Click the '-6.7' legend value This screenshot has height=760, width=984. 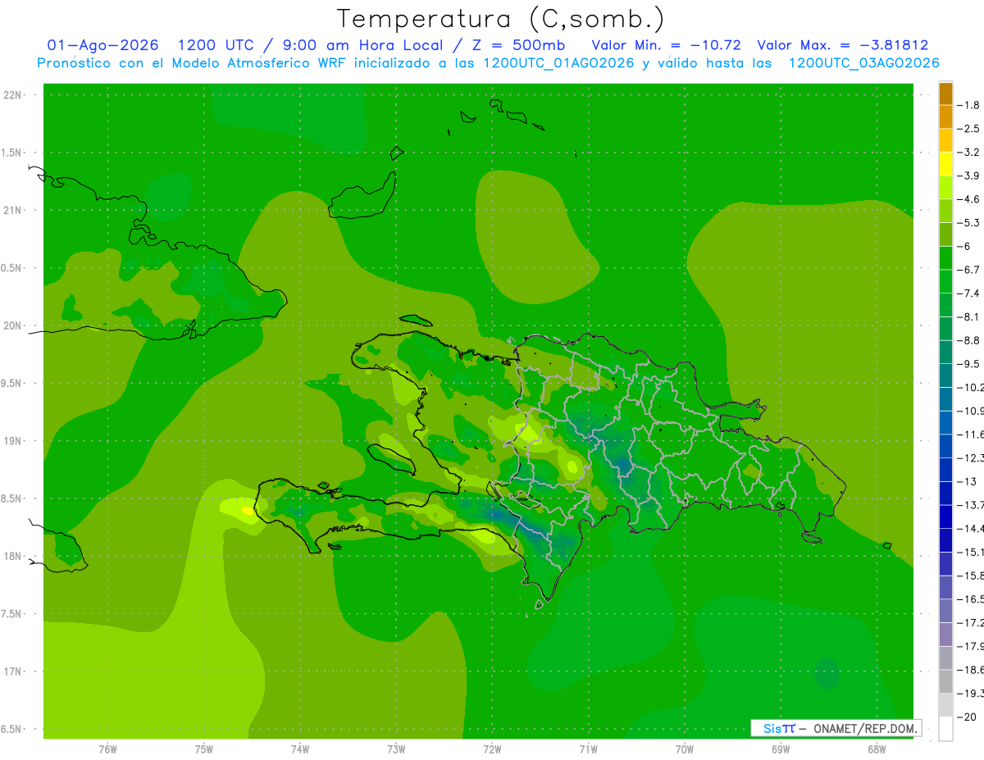968,270
